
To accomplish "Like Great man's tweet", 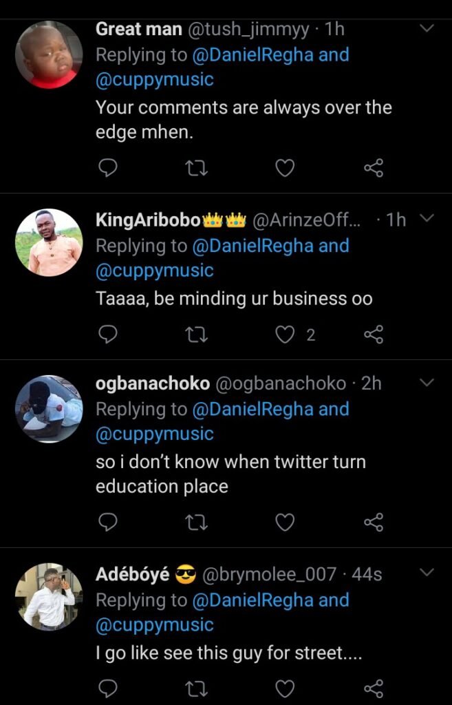I will (285, 167).
